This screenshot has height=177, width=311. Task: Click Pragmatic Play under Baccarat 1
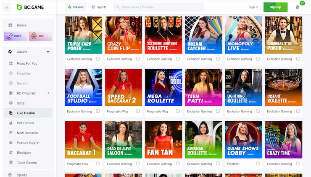point(77,164)
